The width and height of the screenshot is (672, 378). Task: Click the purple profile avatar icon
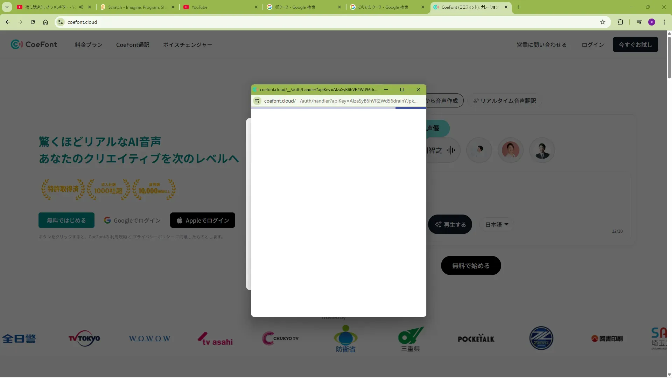coord(651,22)
